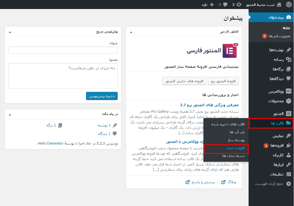294x206 pixels.
Task: Click the home icon in admin bar
Action: [x=279, y=5]
